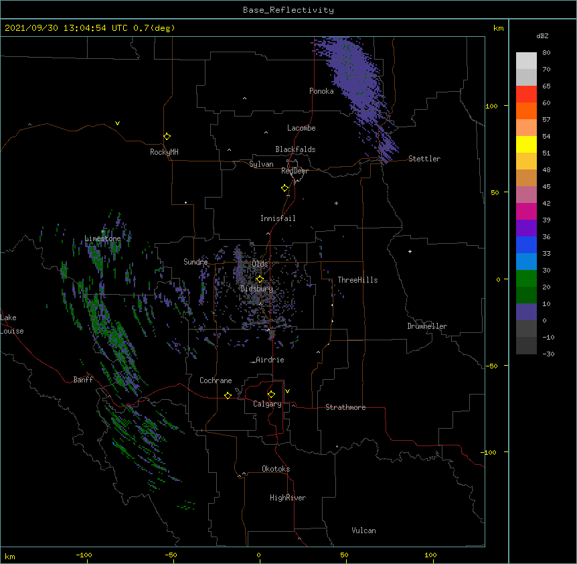Click the Ponoka city label
The image size is (577, 564).
point(321,91)
